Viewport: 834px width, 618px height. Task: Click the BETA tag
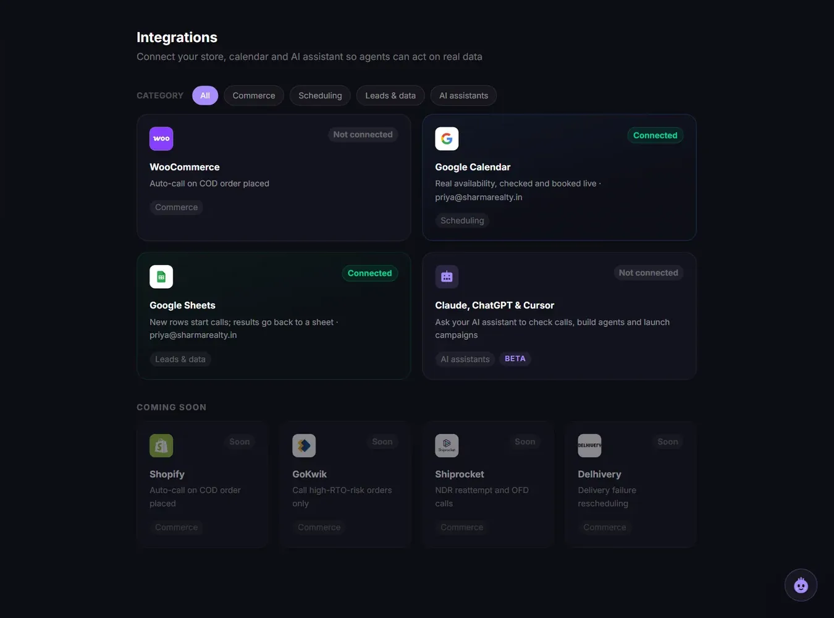click(x=515, y=359)
